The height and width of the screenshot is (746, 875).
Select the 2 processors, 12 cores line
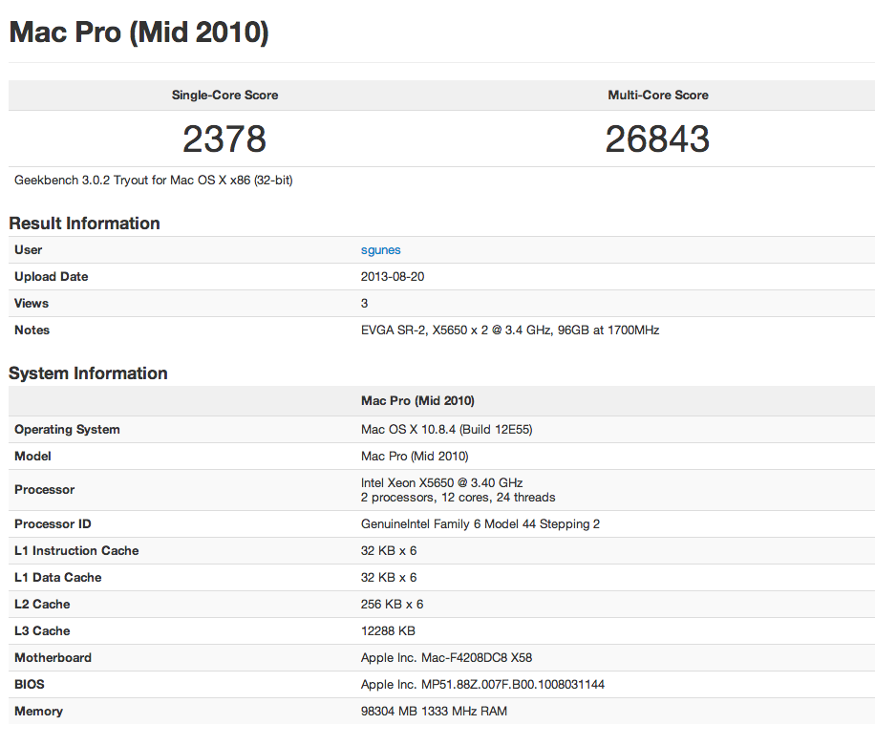click(x=459, y=497)
